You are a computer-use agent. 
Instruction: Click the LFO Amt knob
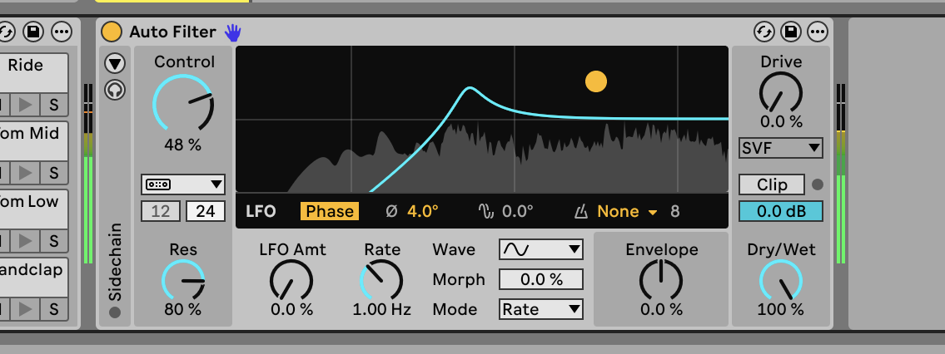tap(291, 280)
